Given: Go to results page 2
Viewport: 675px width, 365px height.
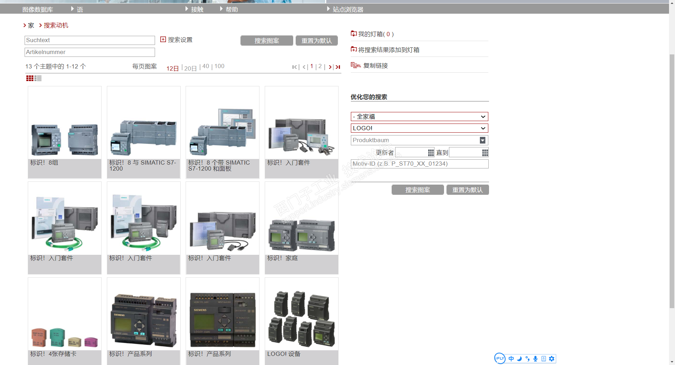Looking at the screenshot, I should [x=320, y=66].
